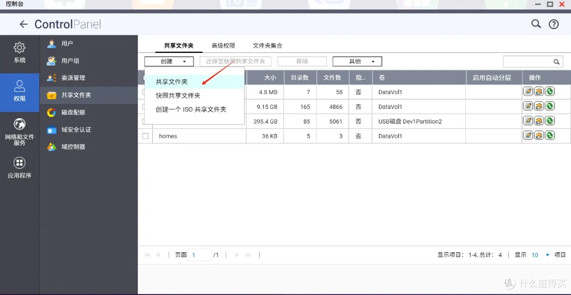Click the page number input field
Image resolution: width=571 pixels, height=295 pixels.
pyautogui.click(x=199, y=255)
